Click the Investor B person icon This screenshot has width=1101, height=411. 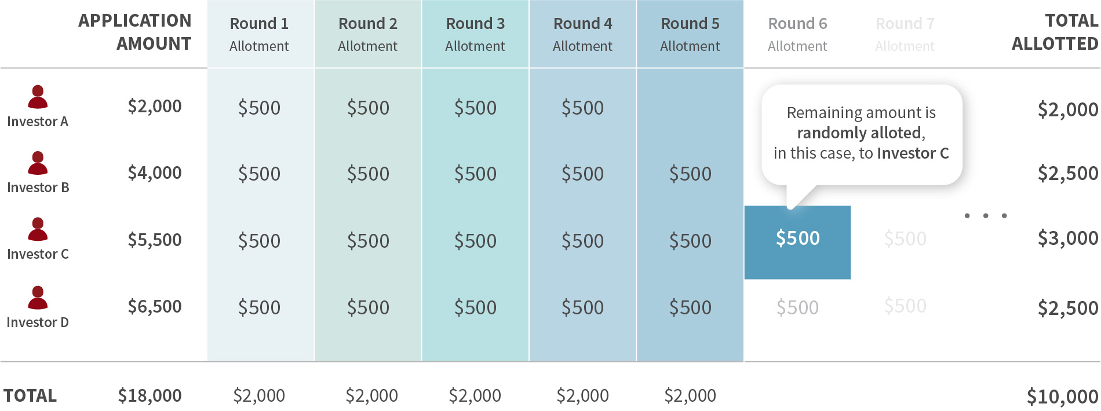tap(38, 163)
